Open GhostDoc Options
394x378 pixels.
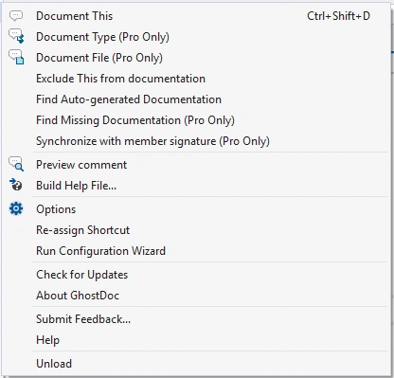tap(196, 209)
